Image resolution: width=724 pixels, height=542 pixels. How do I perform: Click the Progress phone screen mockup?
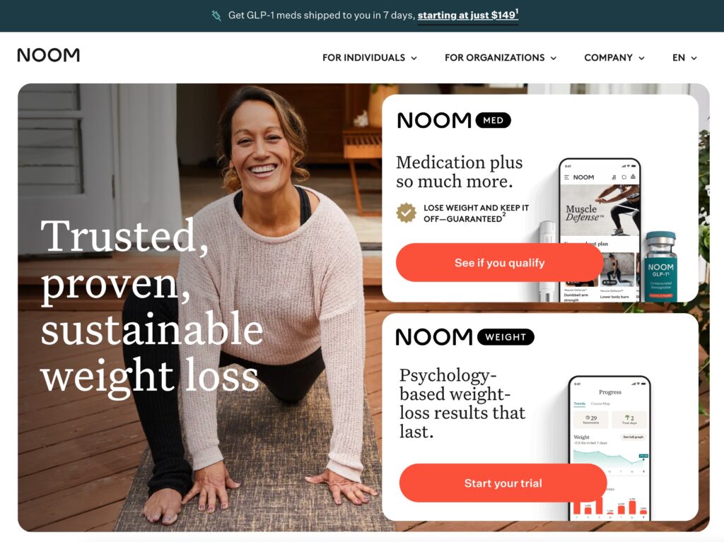click(x=610, y=448)
